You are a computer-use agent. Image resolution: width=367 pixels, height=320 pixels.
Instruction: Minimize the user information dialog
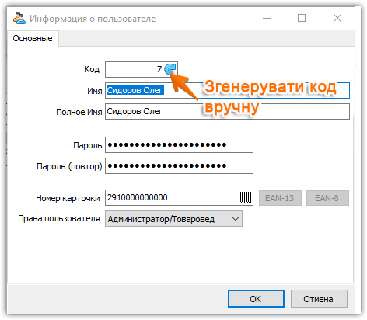click(267, 18)
